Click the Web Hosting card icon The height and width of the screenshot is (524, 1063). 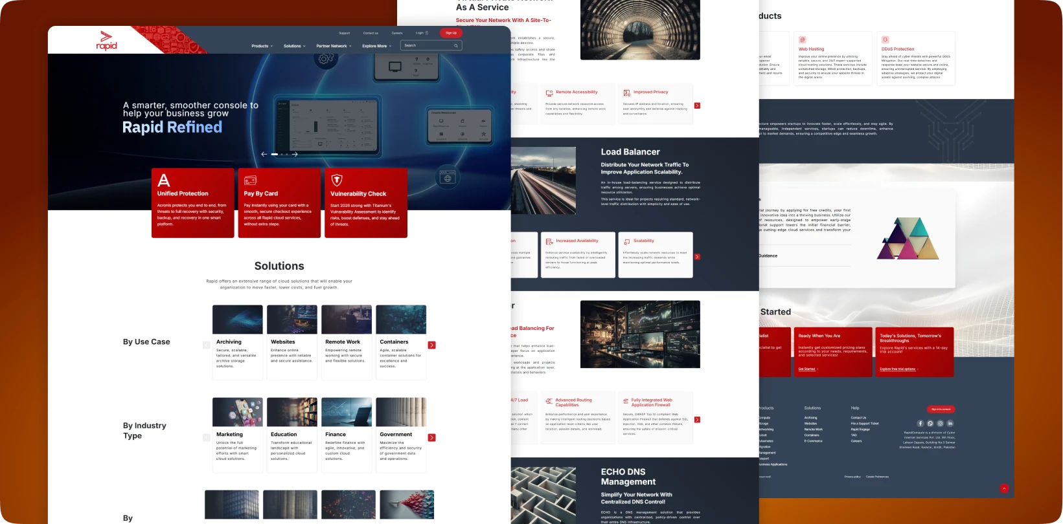(802, 40)
